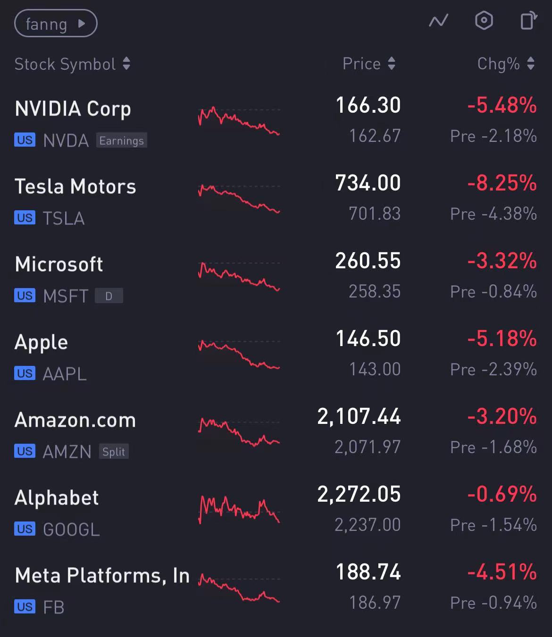Sort list by Chg% column
The image size is (552, 637).
(505, 64)
